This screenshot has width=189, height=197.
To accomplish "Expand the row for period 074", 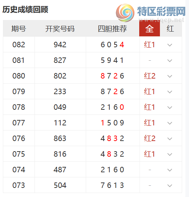I will click(x=170, y=170).
